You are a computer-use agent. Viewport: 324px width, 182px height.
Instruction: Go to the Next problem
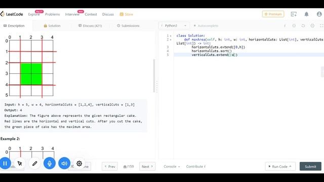(147, 166)
